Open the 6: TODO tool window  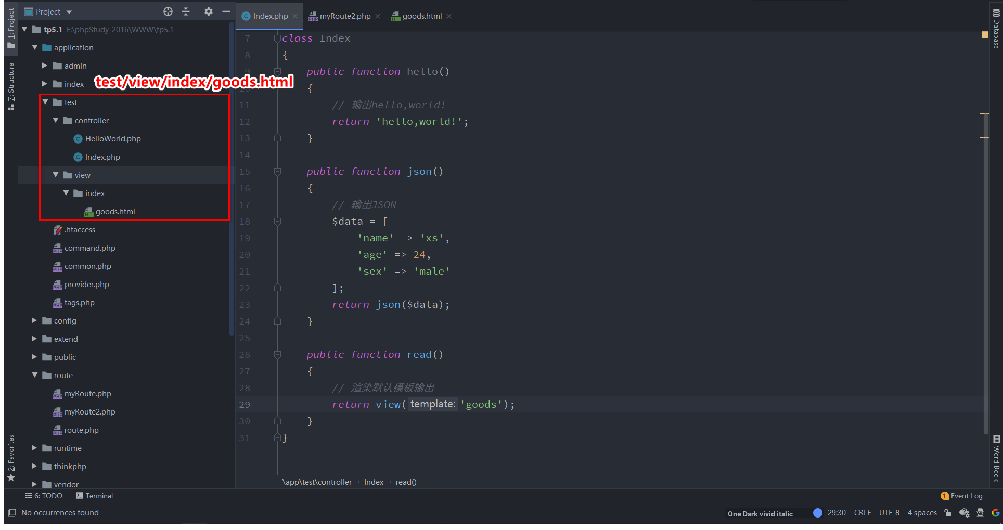[44, 496]
